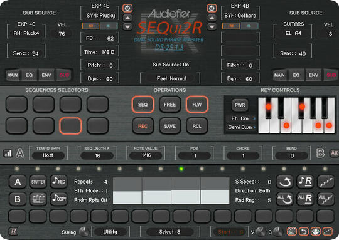The image size is (339, 240).
Task: Select pattern B button below A
Action: click(18, 199)
